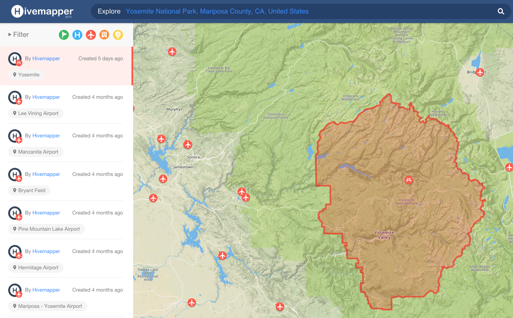Open Hivemapper link in Bryant Field entry
The image size is (513, 318).
46,174
